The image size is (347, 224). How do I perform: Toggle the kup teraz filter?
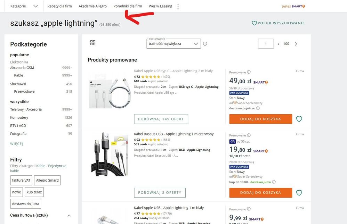click(x=34, y=192)
